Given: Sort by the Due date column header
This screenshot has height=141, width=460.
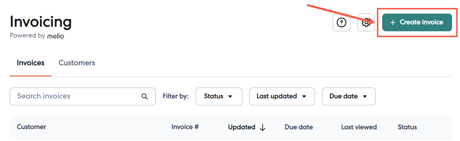Looking at the screenshot, I should 299,127.
